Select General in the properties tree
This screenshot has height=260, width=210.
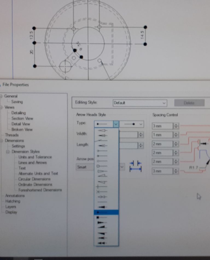point(11,96)
